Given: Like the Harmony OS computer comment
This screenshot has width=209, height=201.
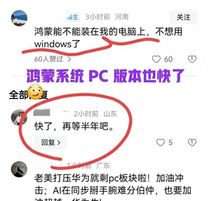Looking at the screenshot, I should pyautogui.click(x=156, y=59).
